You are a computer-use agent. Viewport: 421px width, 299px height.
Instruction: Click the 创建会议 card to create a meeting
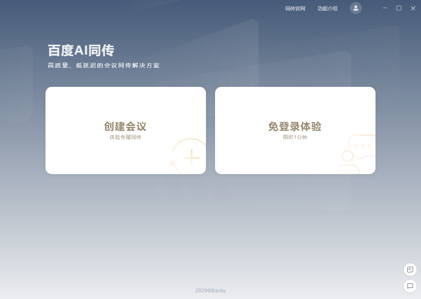coord(126,130)
